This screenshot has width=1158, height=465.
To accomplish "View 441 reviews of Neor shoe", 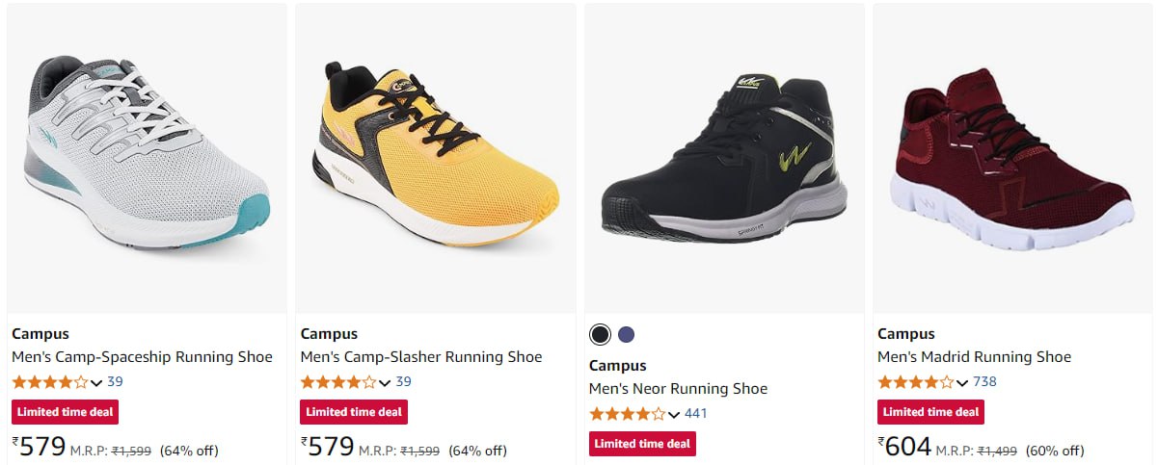I will click(695, 414).
